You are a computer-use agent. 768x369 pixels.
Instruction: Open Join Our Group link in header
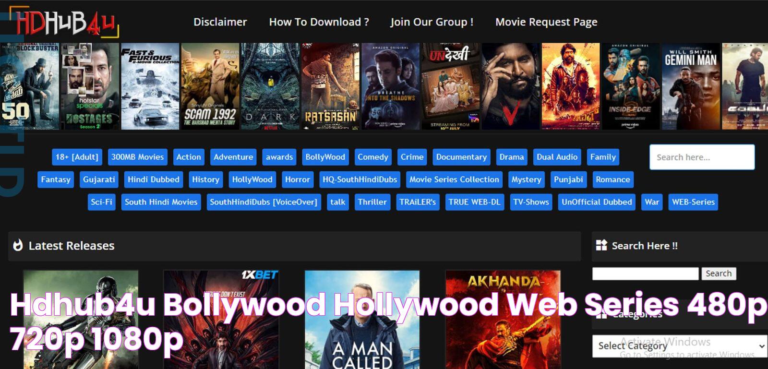click(x=432, y=22)
